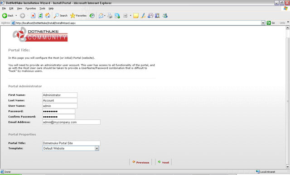Click the Links toolbar label
Image resolution: width=290 pixels, height=175 pixels.
pyautogui.click(x=282, y=23)
